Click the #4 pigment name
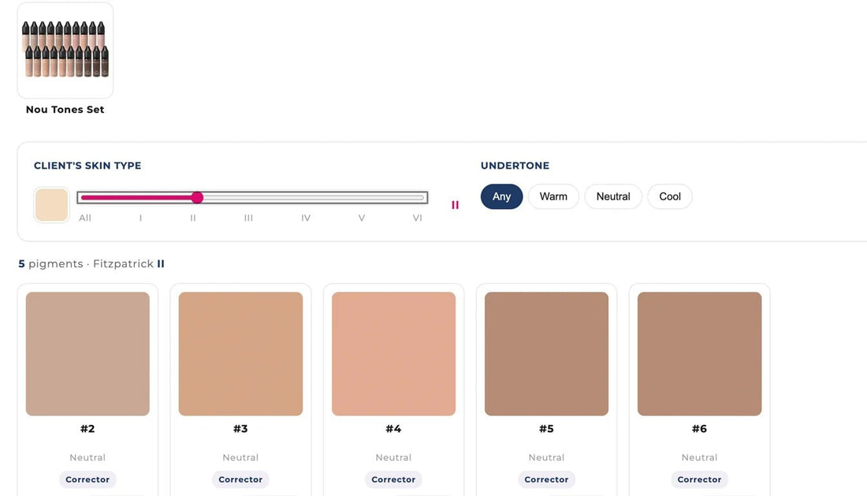This screenshot has height=496, width=867. point(393,428)
